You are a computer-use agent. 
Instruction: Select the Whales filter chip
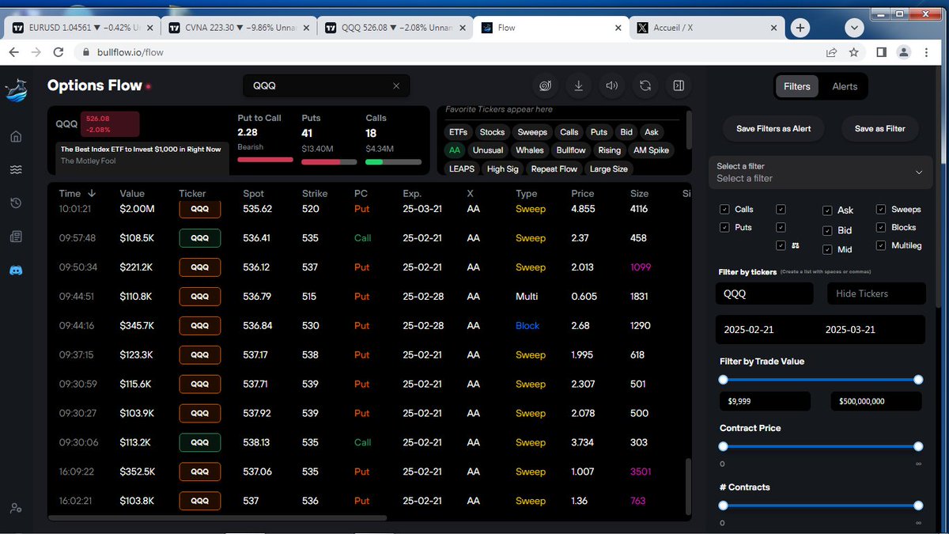click(x=529, y=150)
